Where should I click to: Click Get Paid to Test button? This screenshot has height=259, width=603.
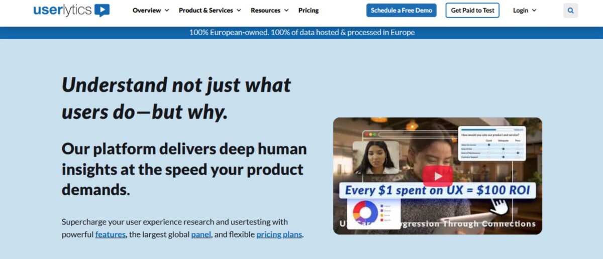pos(472,11)
